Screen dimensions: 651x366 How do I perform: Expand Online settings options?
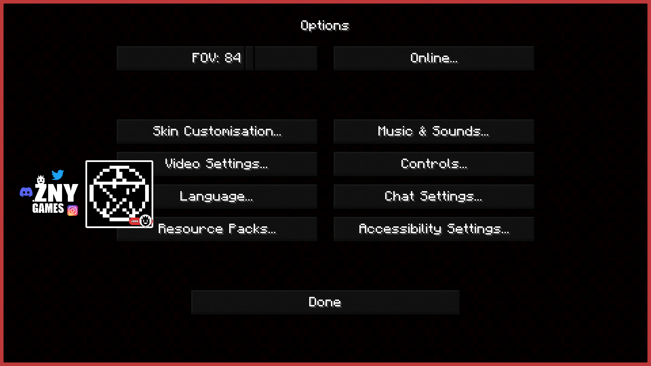pyautogui.click(x=434, y=58)
